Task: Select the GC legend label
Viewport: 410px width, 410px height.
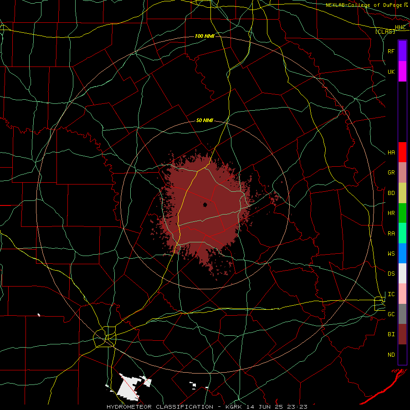Action: 391,314
